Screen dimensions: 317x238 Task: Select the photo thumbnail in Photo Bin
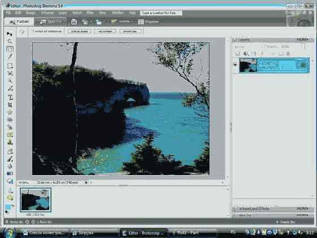36,199
